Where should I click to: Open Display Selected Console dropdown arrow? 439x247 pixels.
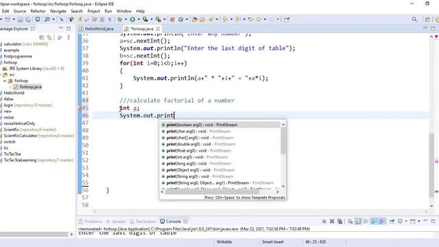tap(406, 221)
